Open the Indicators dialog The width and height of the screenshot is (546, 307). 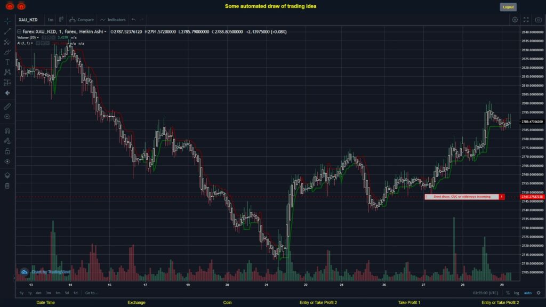point(113,20)
